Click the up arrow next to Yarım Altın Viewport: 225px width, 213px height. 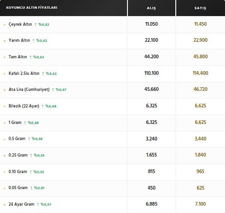click(34, 41)
